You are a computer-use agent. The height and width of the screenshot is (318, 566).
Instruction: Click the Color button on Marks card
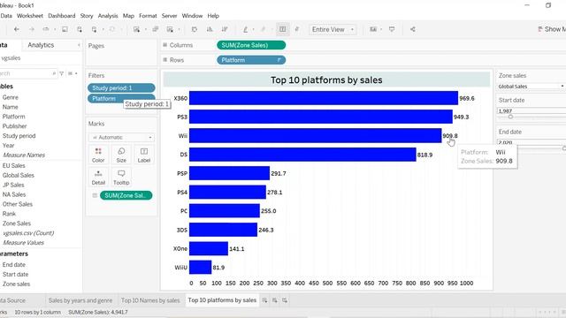pos(98,155)
